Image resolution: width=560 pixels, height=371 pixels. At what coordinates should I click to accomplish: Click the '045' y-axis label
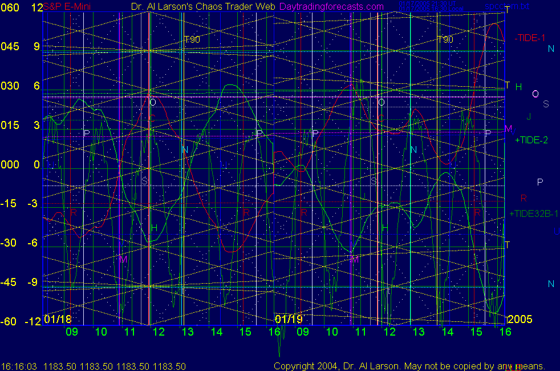click(10, 46)
